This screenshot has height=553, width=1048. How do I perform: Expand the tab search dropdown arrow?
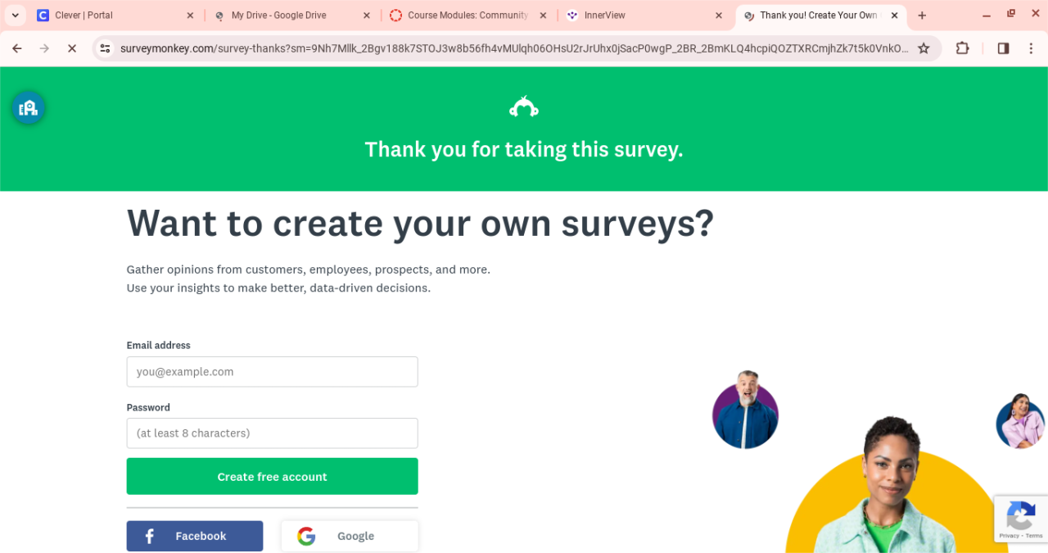point(15,16)
